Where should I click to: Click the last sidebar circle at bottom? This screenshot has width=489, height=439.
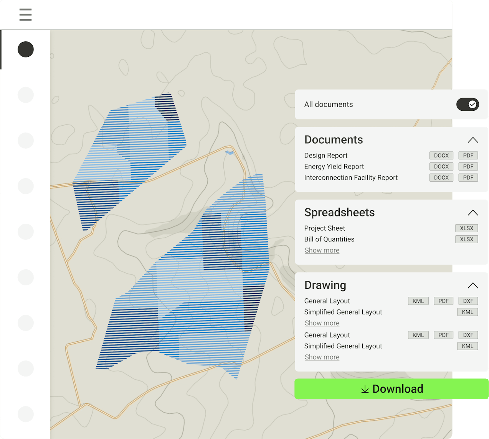[26, 414]
